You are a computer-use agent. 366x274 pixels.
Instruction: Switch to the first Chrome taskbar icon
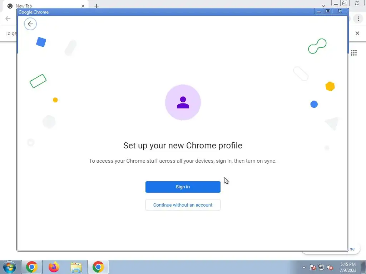click(32, 267)
